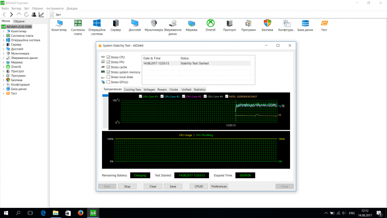Open File Explorer from the taskbar
Screen dimensions: 387x218
point(55,213)
